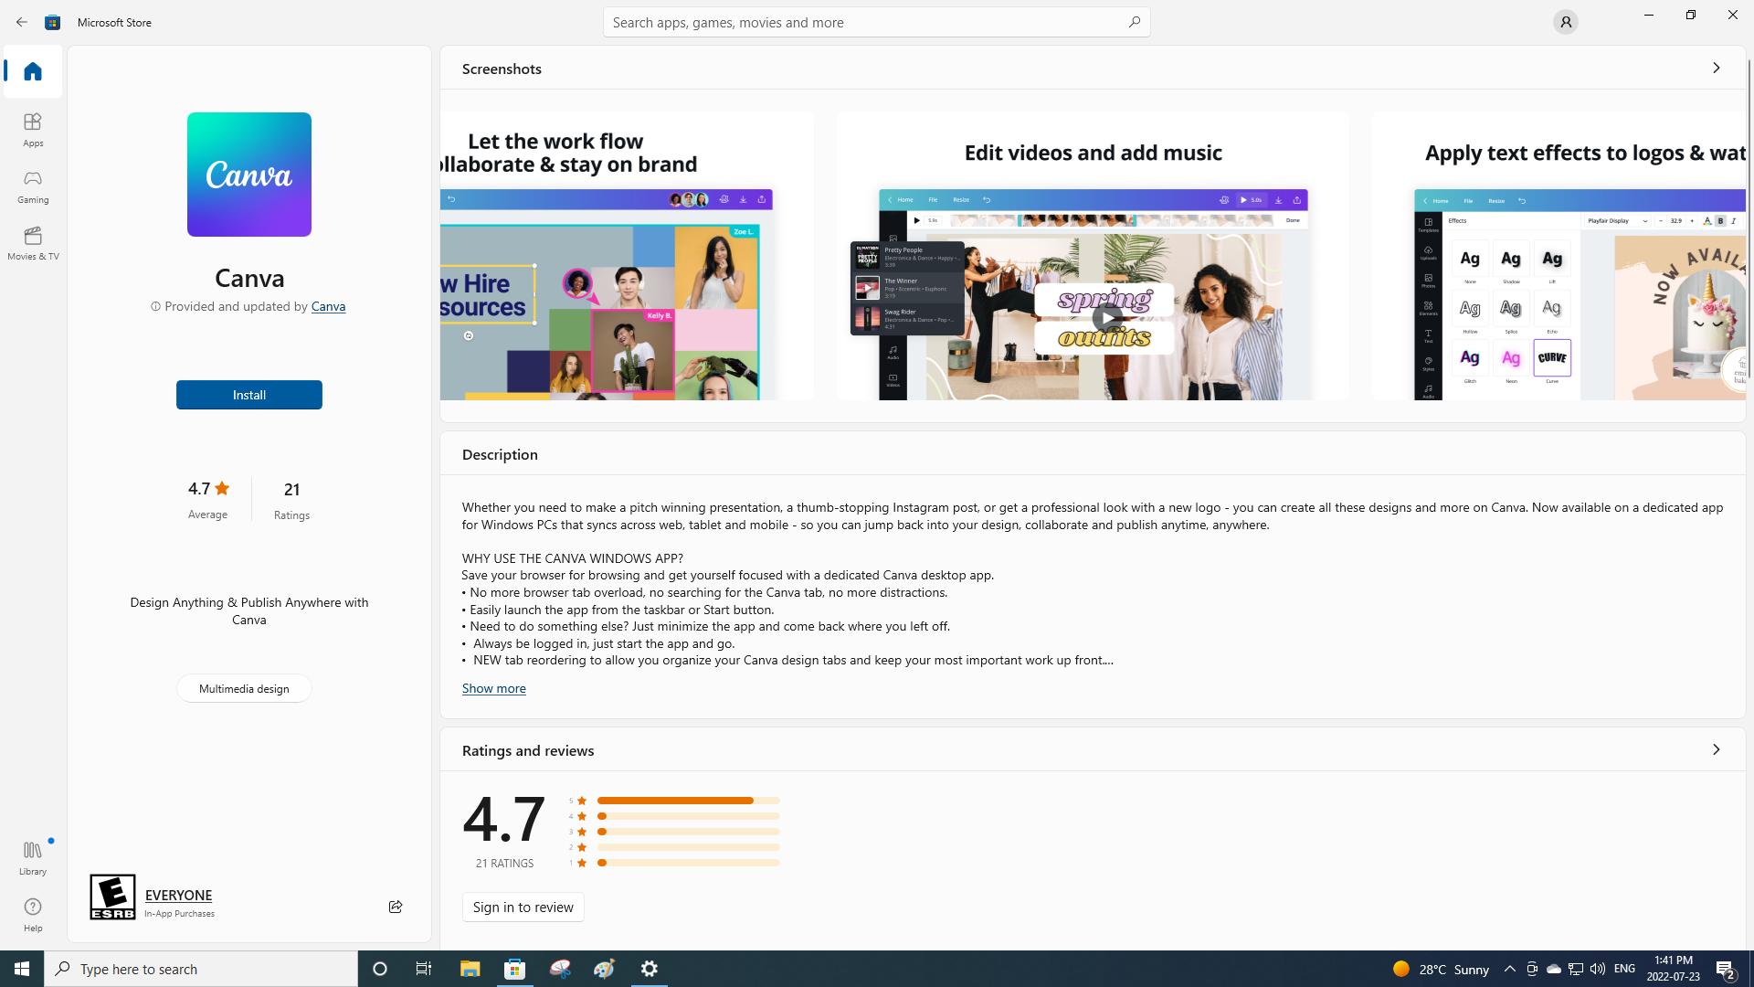Image resolution: width=1754 pixels, height=987 pixels.
Task: Click the back arrow in title bar
Action: tap(22, 22)
